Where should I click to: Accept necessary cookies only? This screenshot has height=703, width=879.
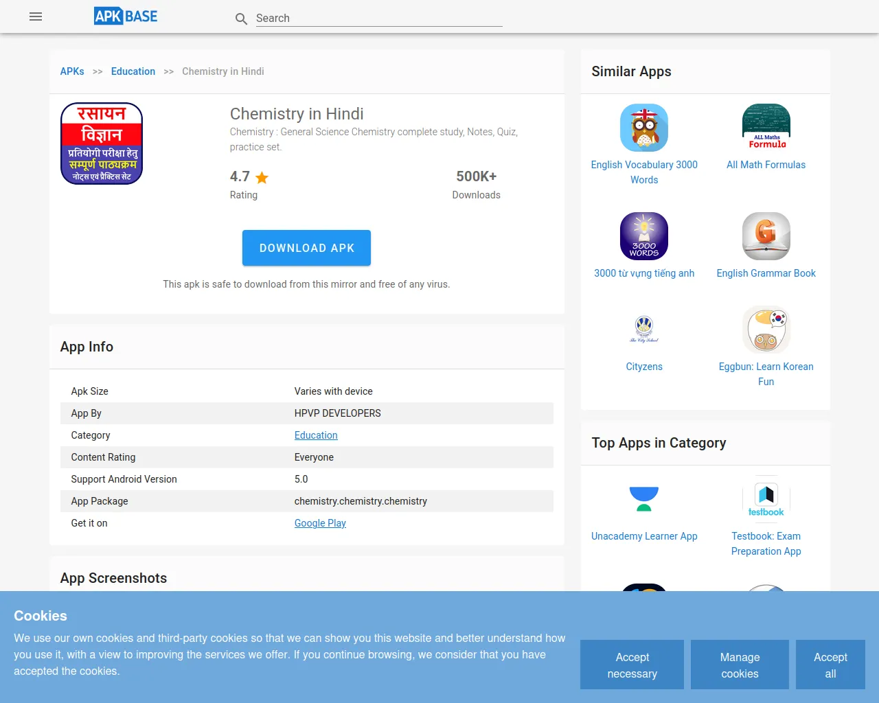[632, 665]
